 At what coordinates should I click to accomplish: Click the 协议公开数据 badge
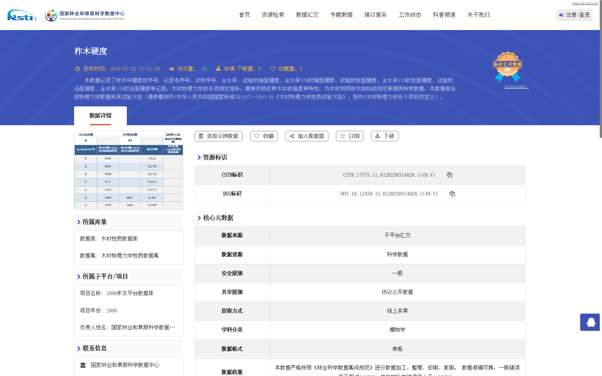click(508, 67)
